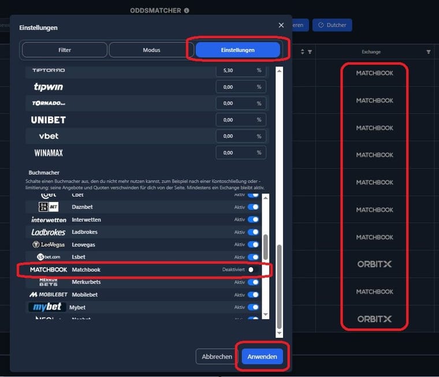Switch to the Modus tab
439x377 pixels.
[x=151, y=50]
